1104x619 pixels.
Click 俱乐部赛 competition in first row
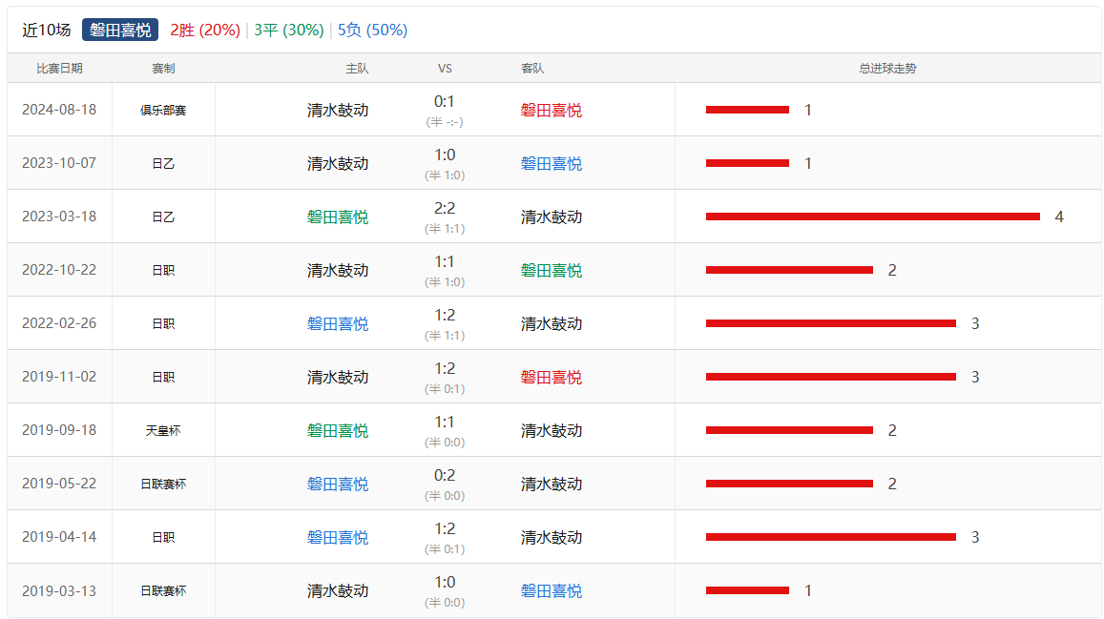pyautogui.click(x=163, y=111)
